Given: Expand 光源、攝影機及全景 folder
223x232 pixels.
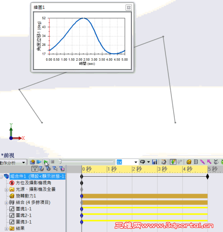Looking at the screenshot, I should click(6, 190).
